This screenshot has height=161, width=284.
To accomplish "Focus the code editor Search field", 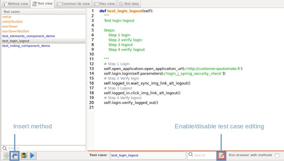I will click(202, 155).
